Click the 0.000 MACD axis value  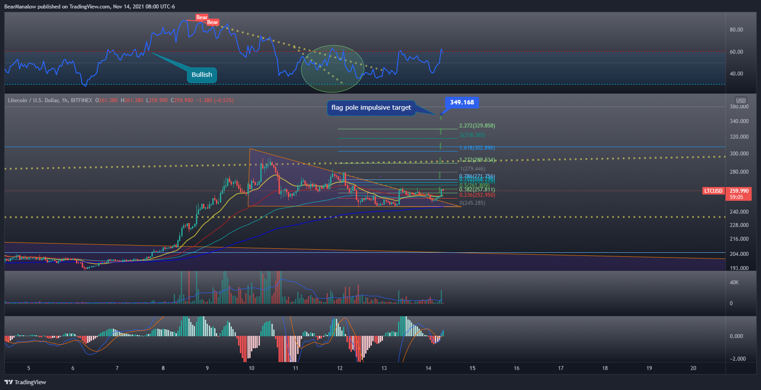pyautogui.click(x=737, y=336)
